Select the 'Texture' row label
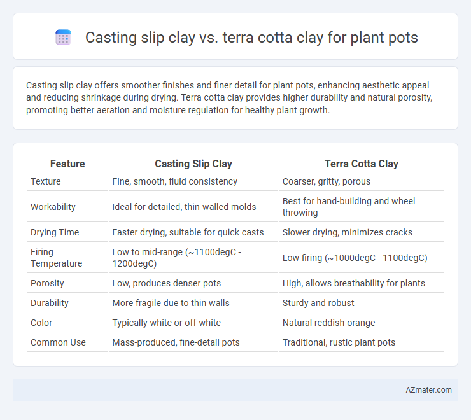Image resolution: width=471 pixels, height=420 pixels. [46, 181]
